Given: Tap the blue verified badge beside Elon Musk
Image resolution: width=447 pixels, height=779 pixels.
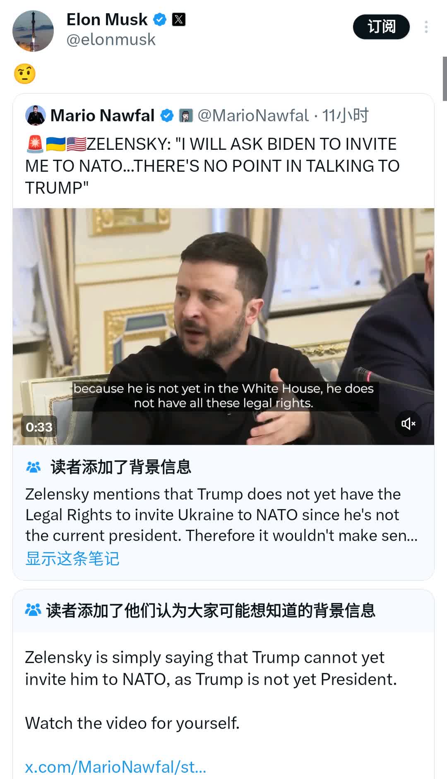Looking at the screenshot, I should click(x=160, y=19).
